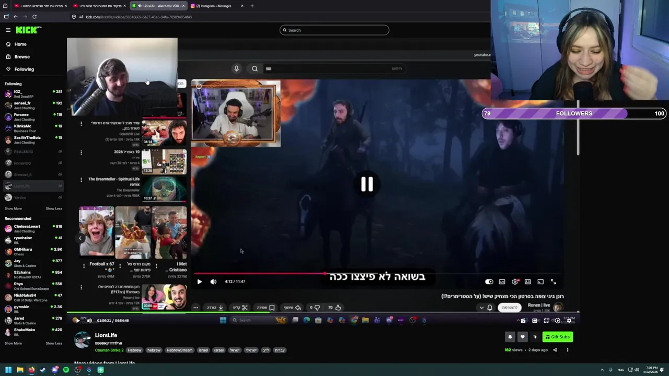Open followed channel SasiVeTheBoiz
This screenshot has width=669, height=376.
click(x=33, y=140)
